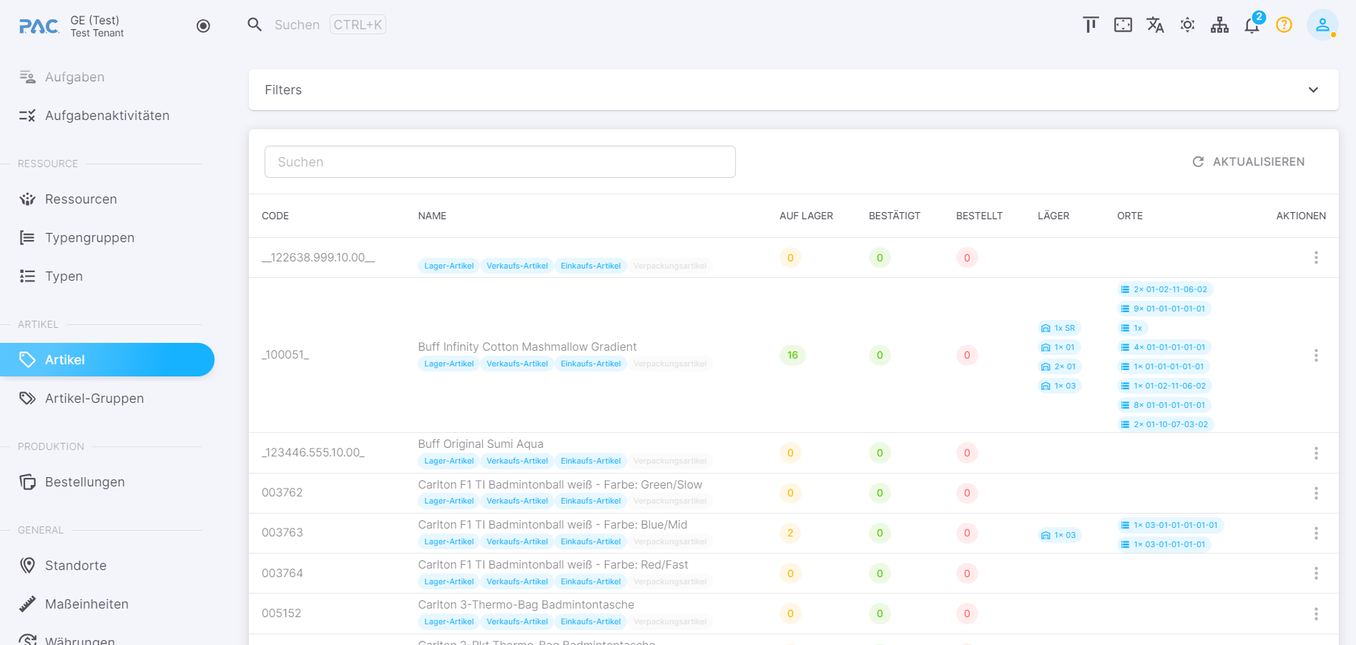Click the table Suchen search input

click(500, 162)
